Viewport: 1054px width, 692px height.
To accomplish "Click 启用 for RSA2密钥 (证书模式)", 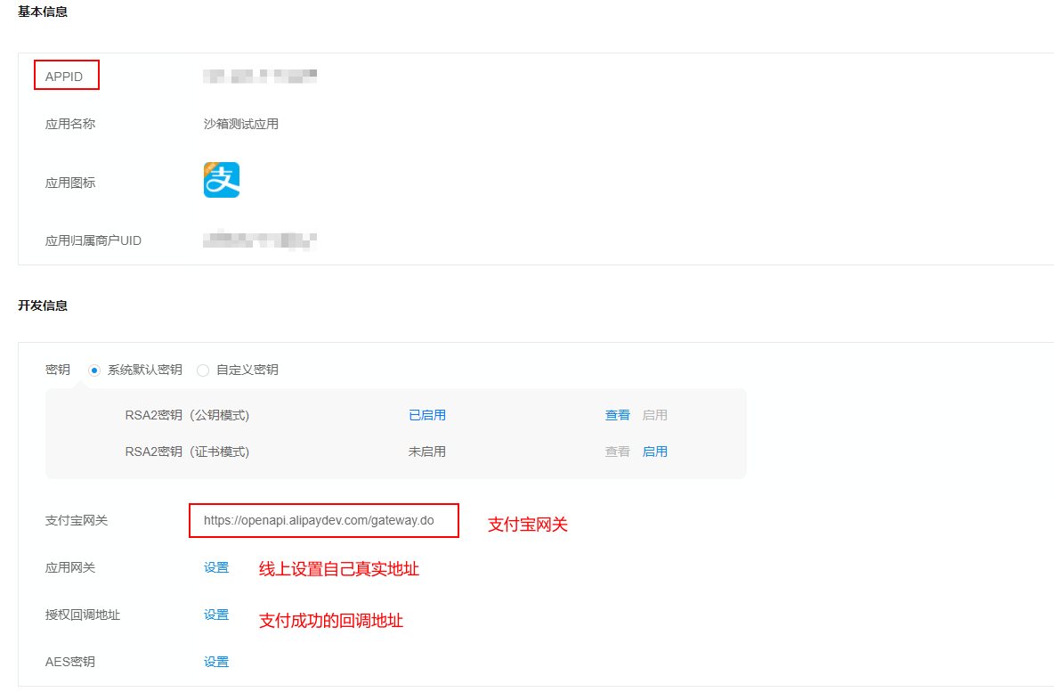I will [654, 452].
